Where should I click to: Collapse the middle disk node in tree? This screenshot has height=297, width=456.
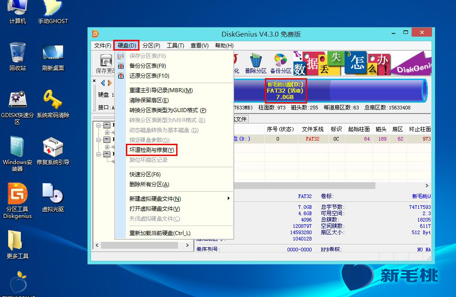point(99,140)
